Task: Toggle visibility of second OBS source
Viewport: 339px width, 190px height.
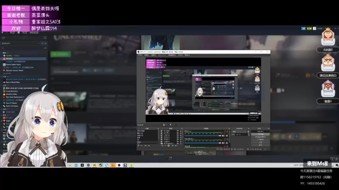Action: click(x=178, y=133)
